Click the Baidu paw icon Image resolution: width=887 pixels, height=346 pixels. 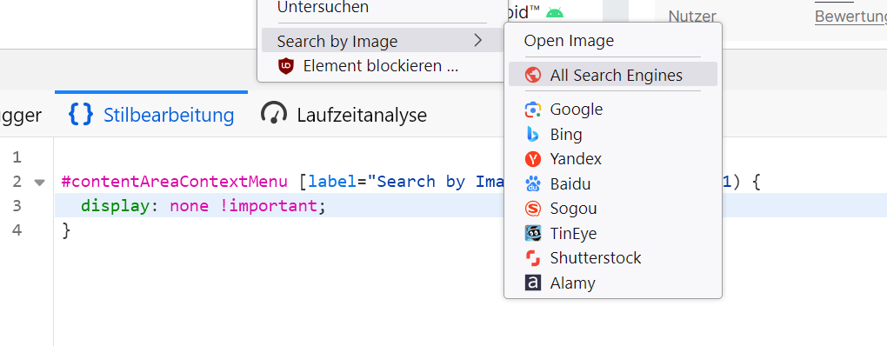pyautogui.click(x=533, y=183)
